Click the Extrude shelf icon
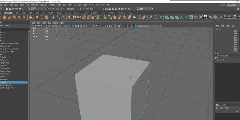This screenshot has height=120, width=240. pos(105,17)
